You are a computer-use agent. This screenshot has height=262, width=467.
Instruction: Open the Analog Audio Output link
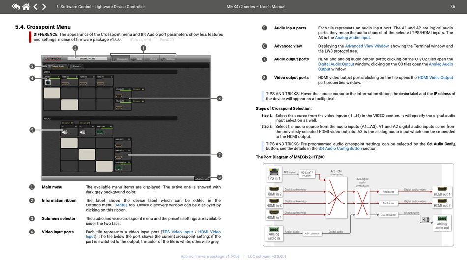coord(441,64)
